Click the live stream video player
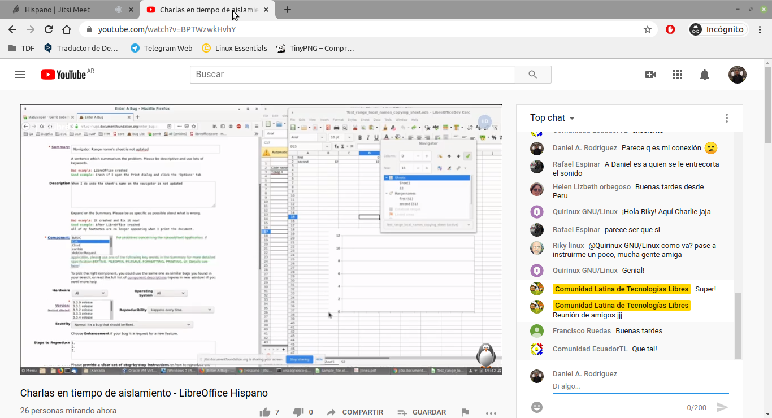This screenshot has width=772, height=418. (x=261, y=240)
